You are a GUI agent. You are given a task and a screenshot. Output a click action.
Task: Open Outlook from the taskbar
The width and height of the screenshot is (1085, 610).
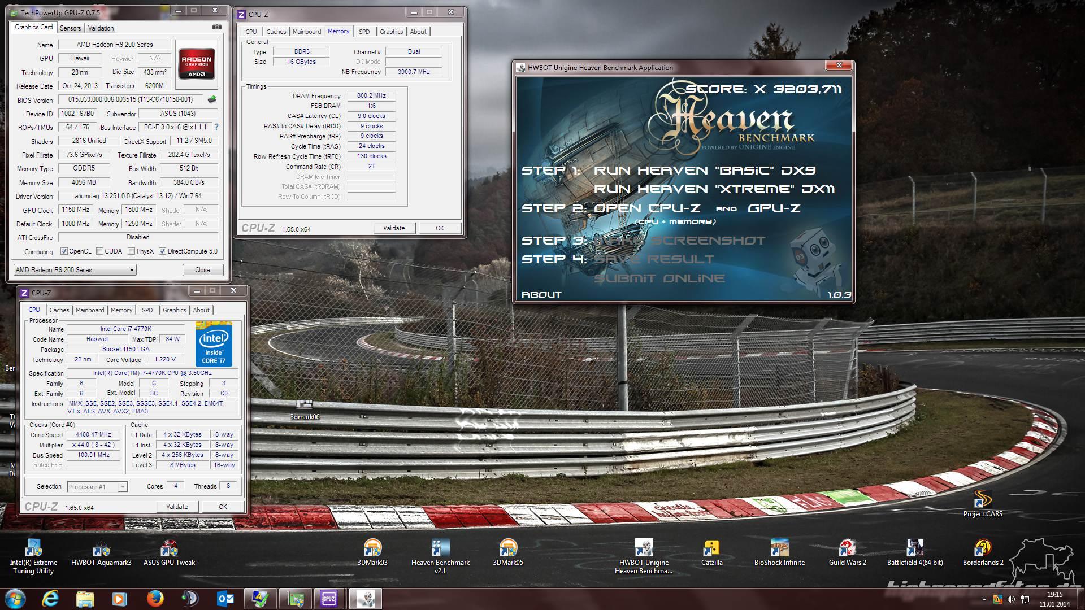point(225,599)
